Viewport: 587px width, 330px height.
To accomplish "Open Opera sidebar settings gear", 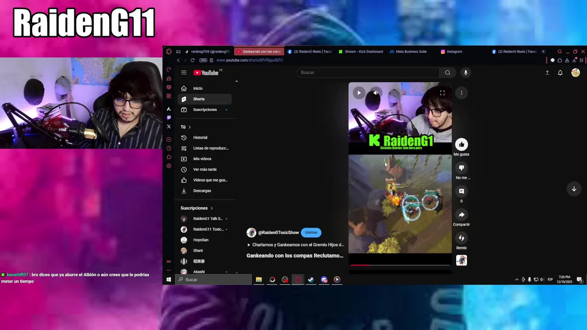I will [x=169, y=166].
